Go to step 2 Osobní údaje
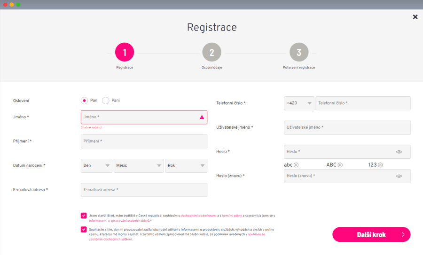423x255 pixels. coord(212,53)
